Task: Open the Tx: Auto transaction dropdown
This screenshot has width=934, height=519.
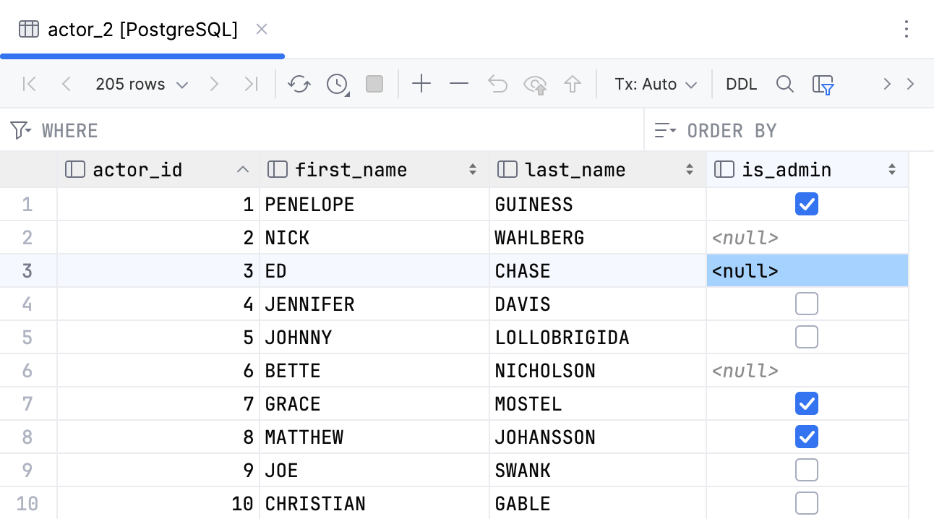Action: point(654,84)
